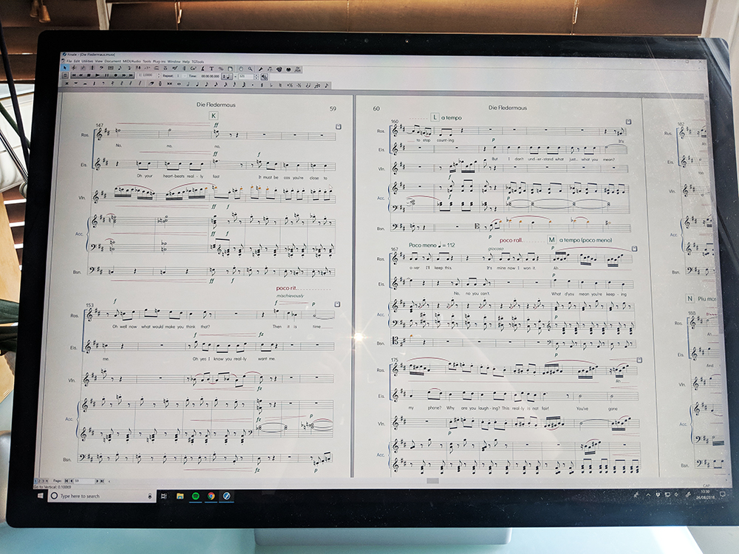Click the 'Type here to search' box
Image resolution: width=739 pixels, height=554 pixels.
coord(102,496)
